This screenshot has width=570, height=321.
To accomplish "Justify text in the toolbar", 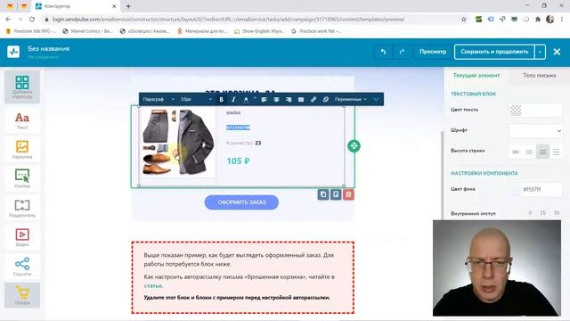I will [x=301, y=99].
